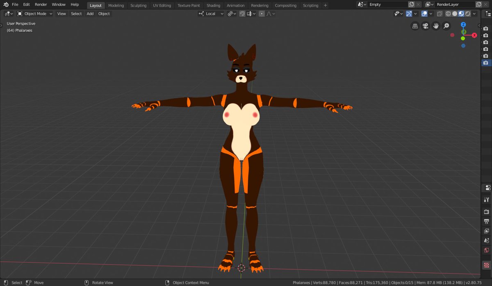This screenshot has width=492, height=286.
Task: Select material preview shading mode
Action: pos(461,14)
